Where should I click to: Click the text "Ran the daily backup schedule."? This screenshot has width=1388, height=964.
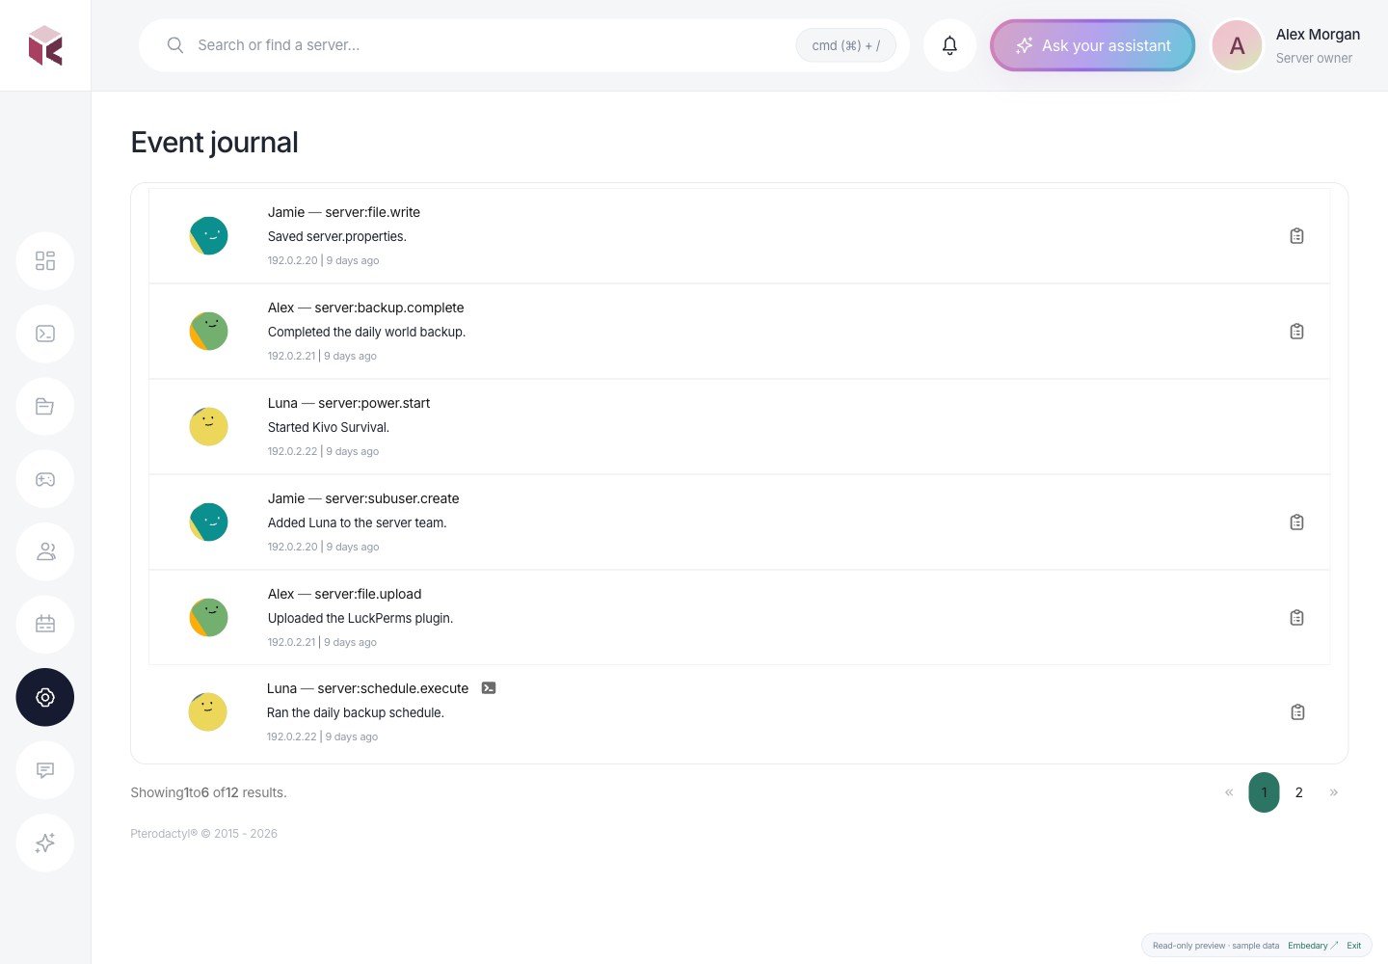356,712
